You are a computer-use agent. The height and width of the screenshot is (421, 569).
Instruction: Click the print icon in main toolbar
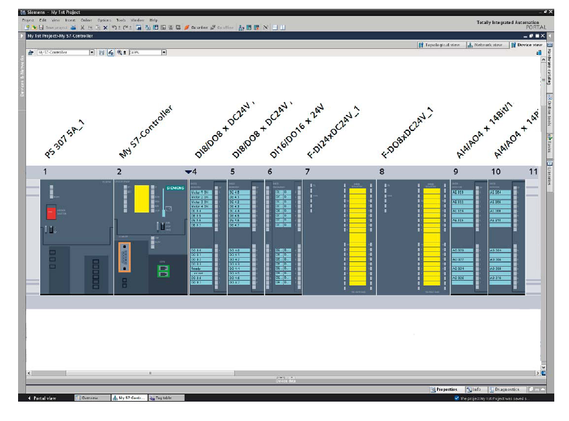pyautogui.click(x=73, y=27)
